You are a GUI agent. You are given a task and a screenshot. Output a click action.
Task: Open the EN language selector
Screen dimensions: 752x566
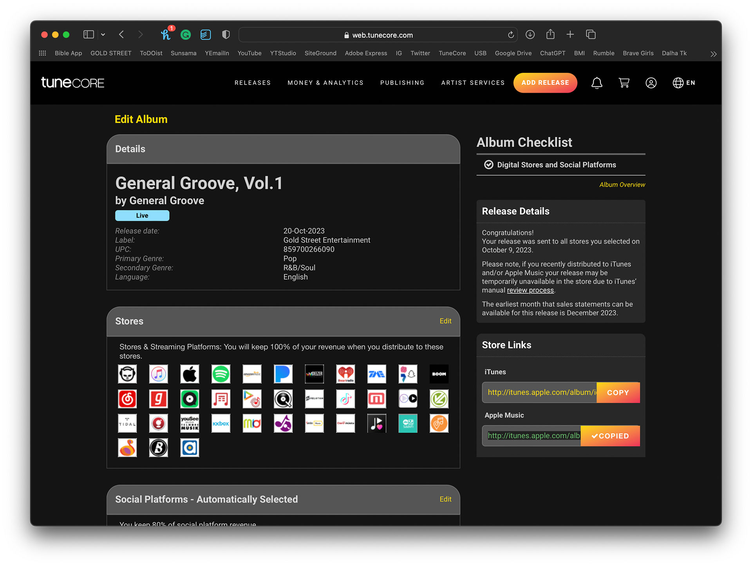pyautogui.click(x=684, y=83)
